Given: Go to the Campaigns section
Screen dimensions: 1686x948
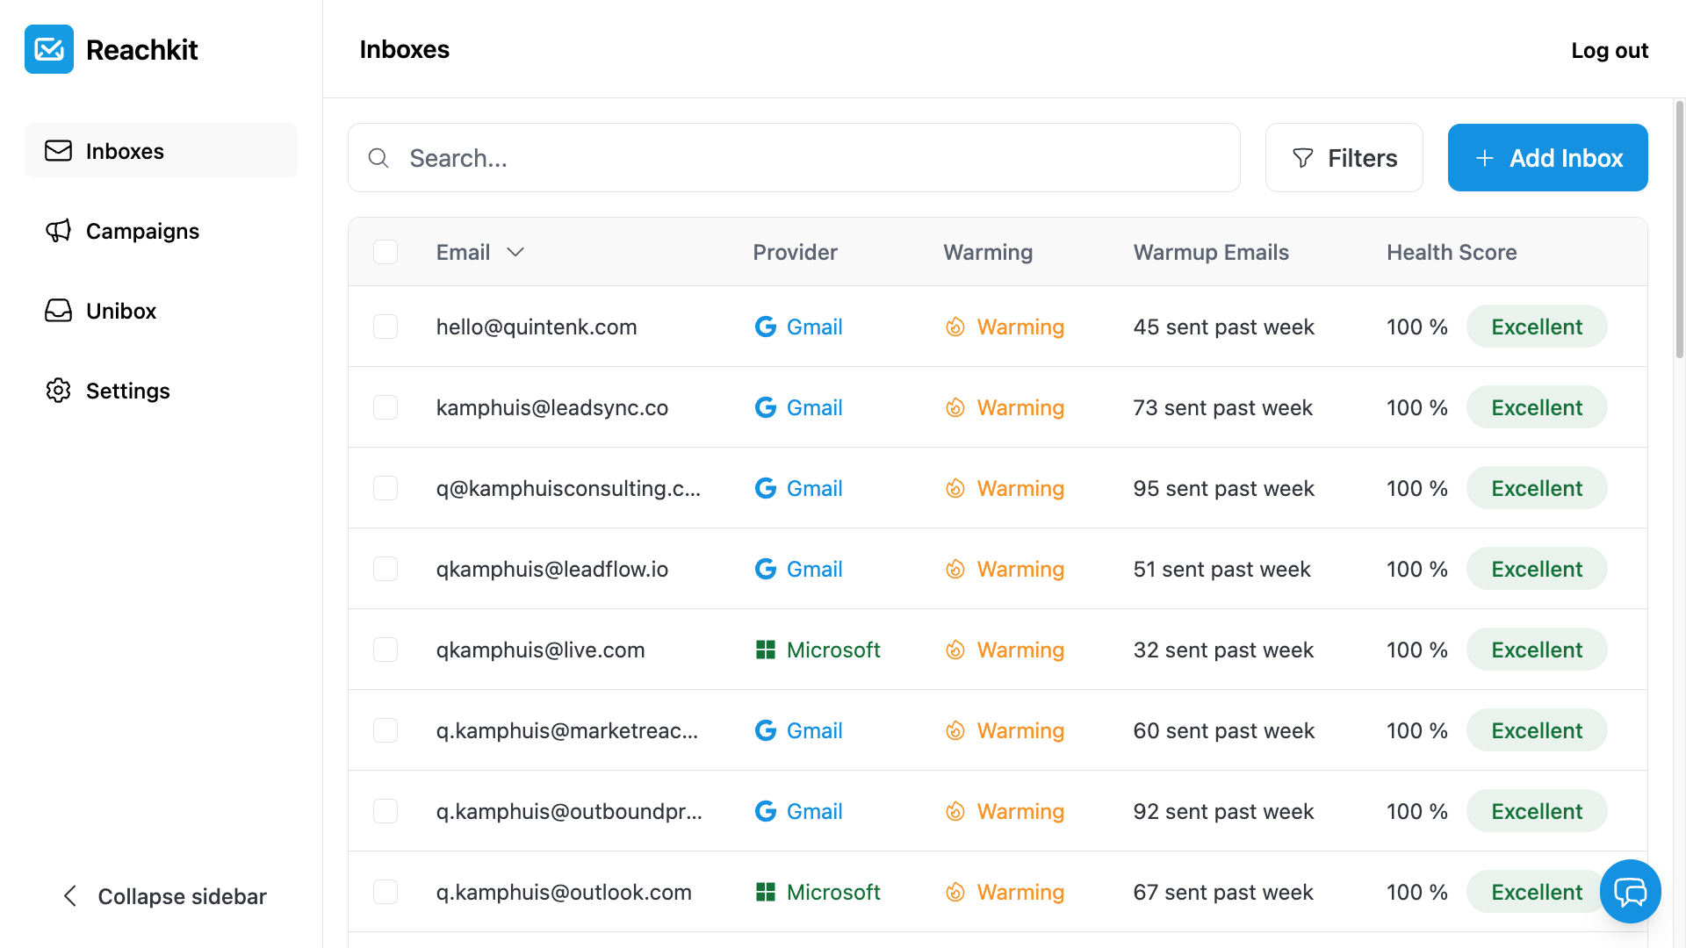Looking at the screenshot, I should pyautogui.click(x=142, y=231).
